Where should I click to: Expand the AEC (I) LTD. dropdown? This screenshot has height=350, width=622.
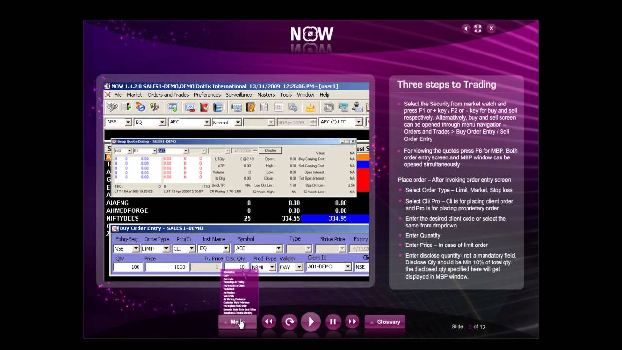tap(359, 122)
